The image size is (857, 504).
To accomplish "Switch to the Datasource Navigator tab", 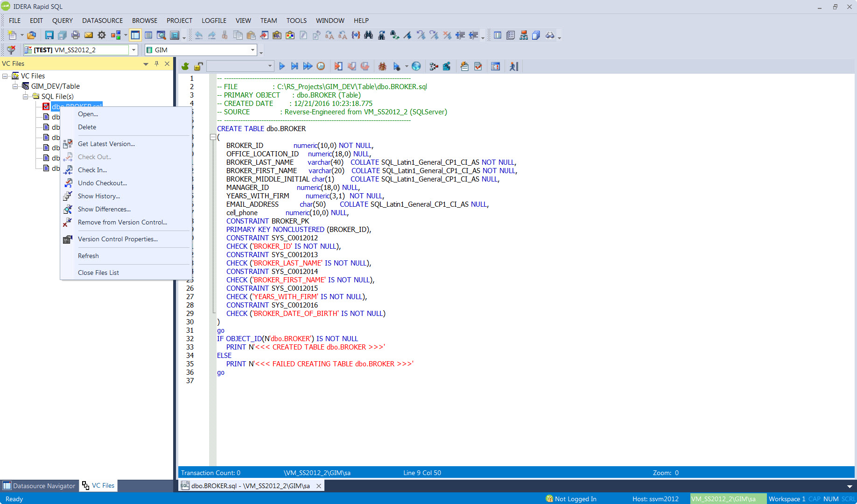I will pos(39,486).
